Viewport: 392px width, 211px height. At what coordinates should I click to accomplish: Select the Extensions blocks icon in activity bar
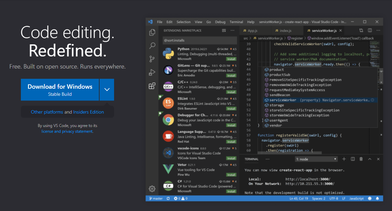(152, 86)
